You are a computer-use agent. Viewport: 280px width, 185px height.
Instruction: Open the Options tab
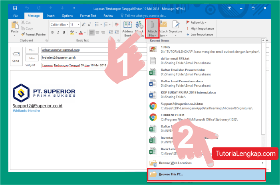[67, 16]
